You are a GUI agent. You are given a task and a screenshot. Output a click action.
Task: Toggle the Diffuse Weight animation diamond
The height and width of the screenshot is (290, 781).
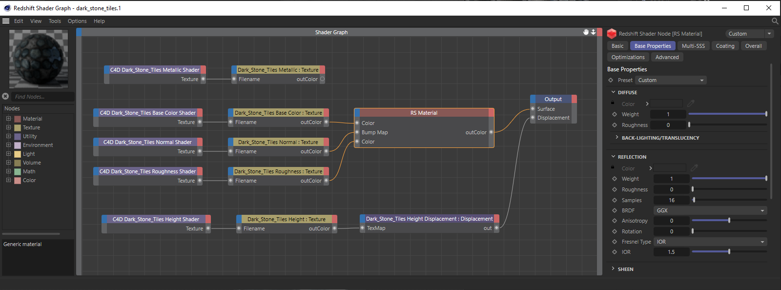pyautogui.click(x=615, y=114)
